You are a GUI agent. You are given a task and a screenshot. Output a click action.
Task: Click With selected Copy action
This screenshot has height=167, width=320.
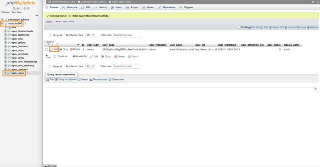[x=106, y=56]
